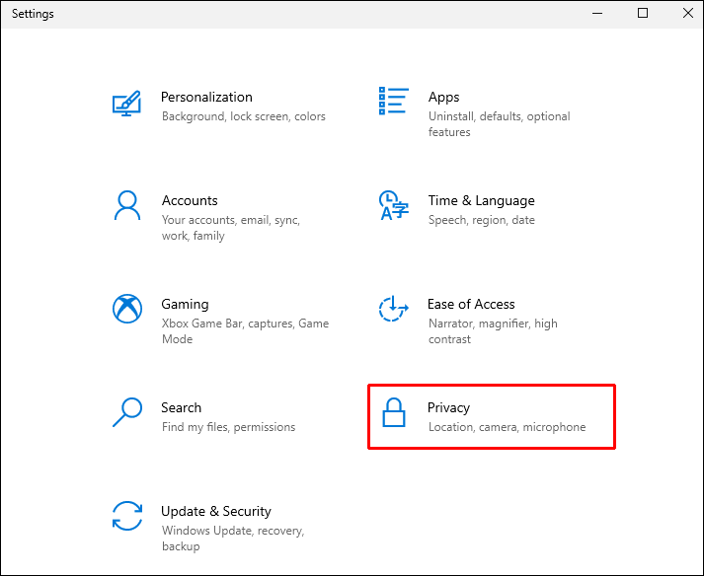Minimize the Settings window
This screenshot has height=576, width=704.
pyautogui.click(x=596, y=13)
